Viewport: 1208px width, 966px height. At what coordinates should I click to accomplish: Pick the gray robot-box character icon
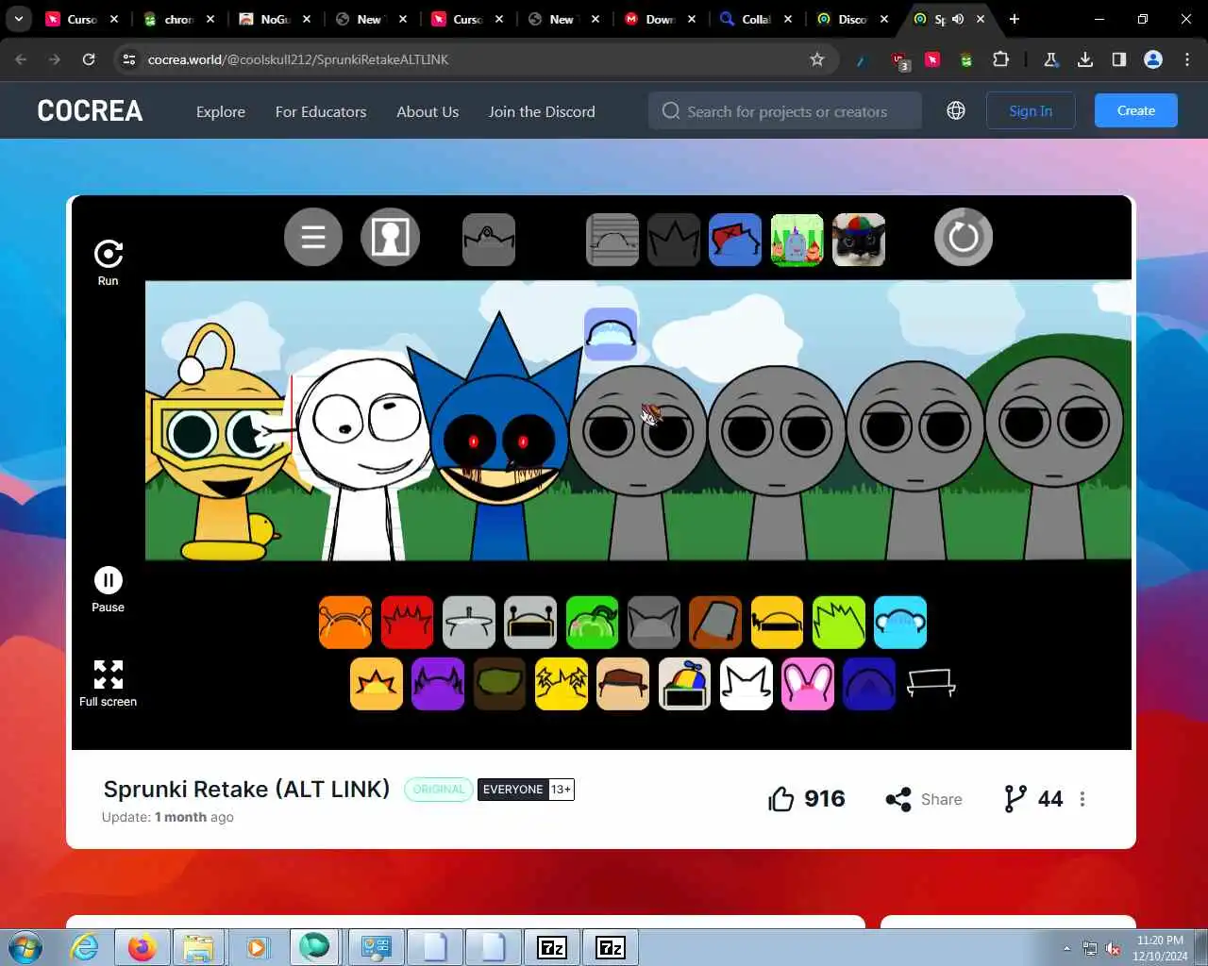[x=530, y=623]
